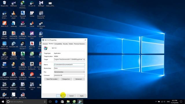This screenshot has width=185, height=104.
Task: Switch to the Security tab
Action: 65,44
